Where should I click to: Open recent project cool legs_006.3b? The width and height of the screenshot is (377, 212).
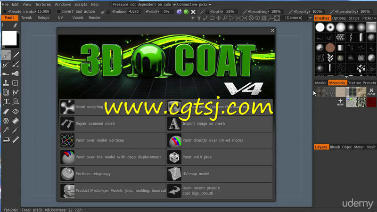pos(220,191)
